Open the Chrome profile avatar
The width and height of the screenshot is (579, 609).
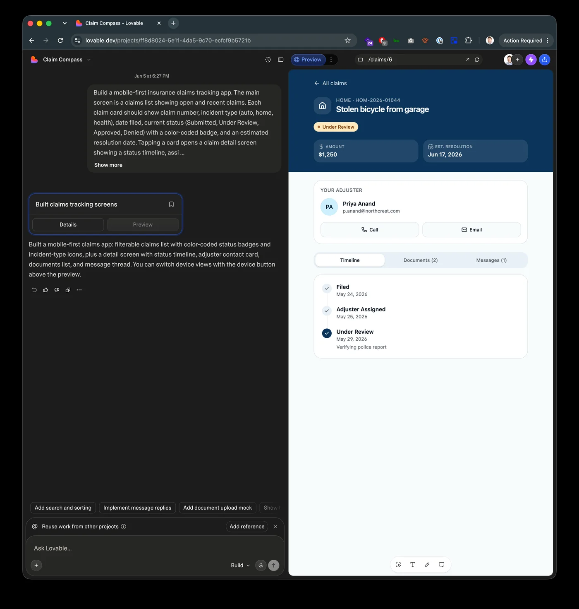pyautogui.click(x=490, y=41)
